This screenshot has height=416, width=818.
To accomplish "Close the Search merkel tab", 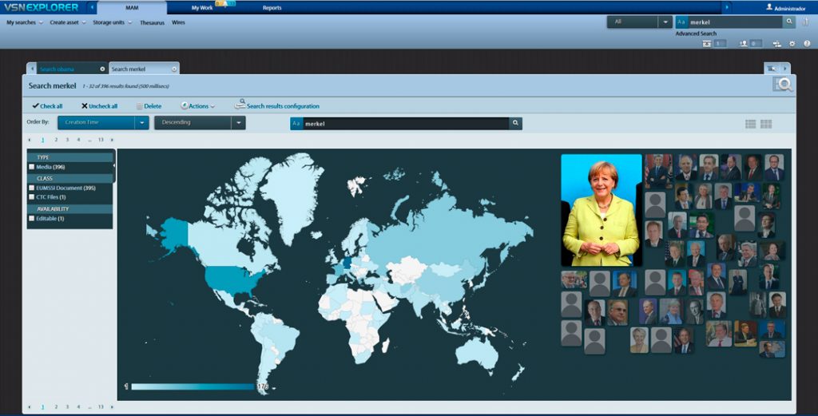I will click(174, 69).
